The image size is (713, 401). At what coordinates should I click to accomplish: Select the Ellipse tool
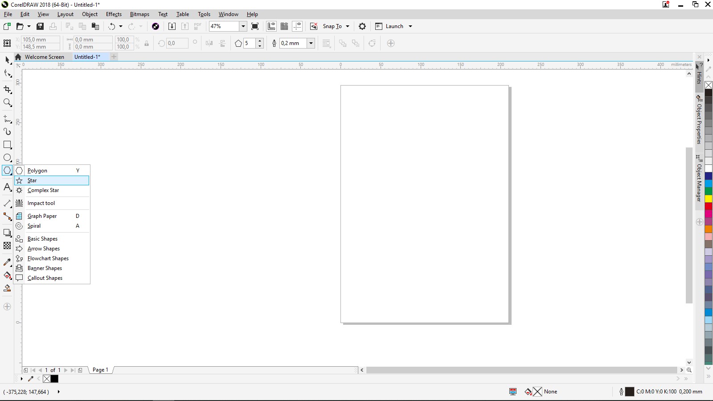[x=7, y=158]
